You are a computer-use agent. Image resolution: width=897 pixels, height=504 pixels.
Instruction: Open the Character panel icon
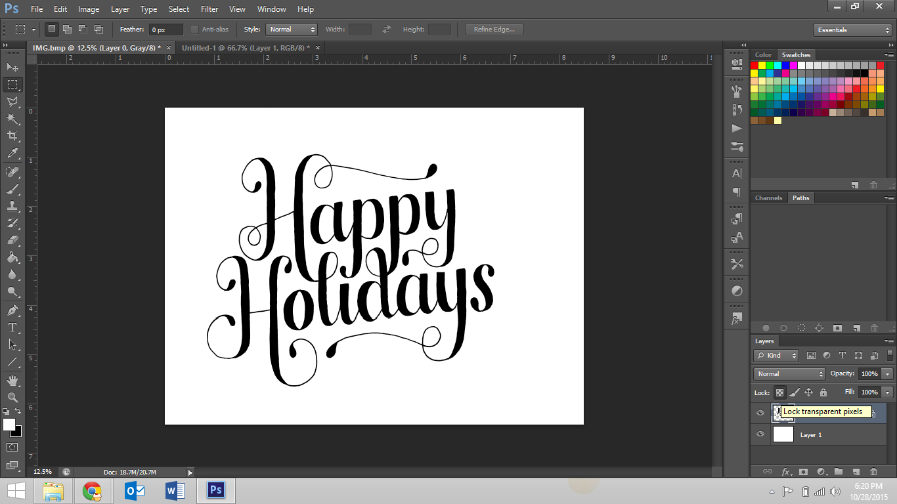click(737, 174)
